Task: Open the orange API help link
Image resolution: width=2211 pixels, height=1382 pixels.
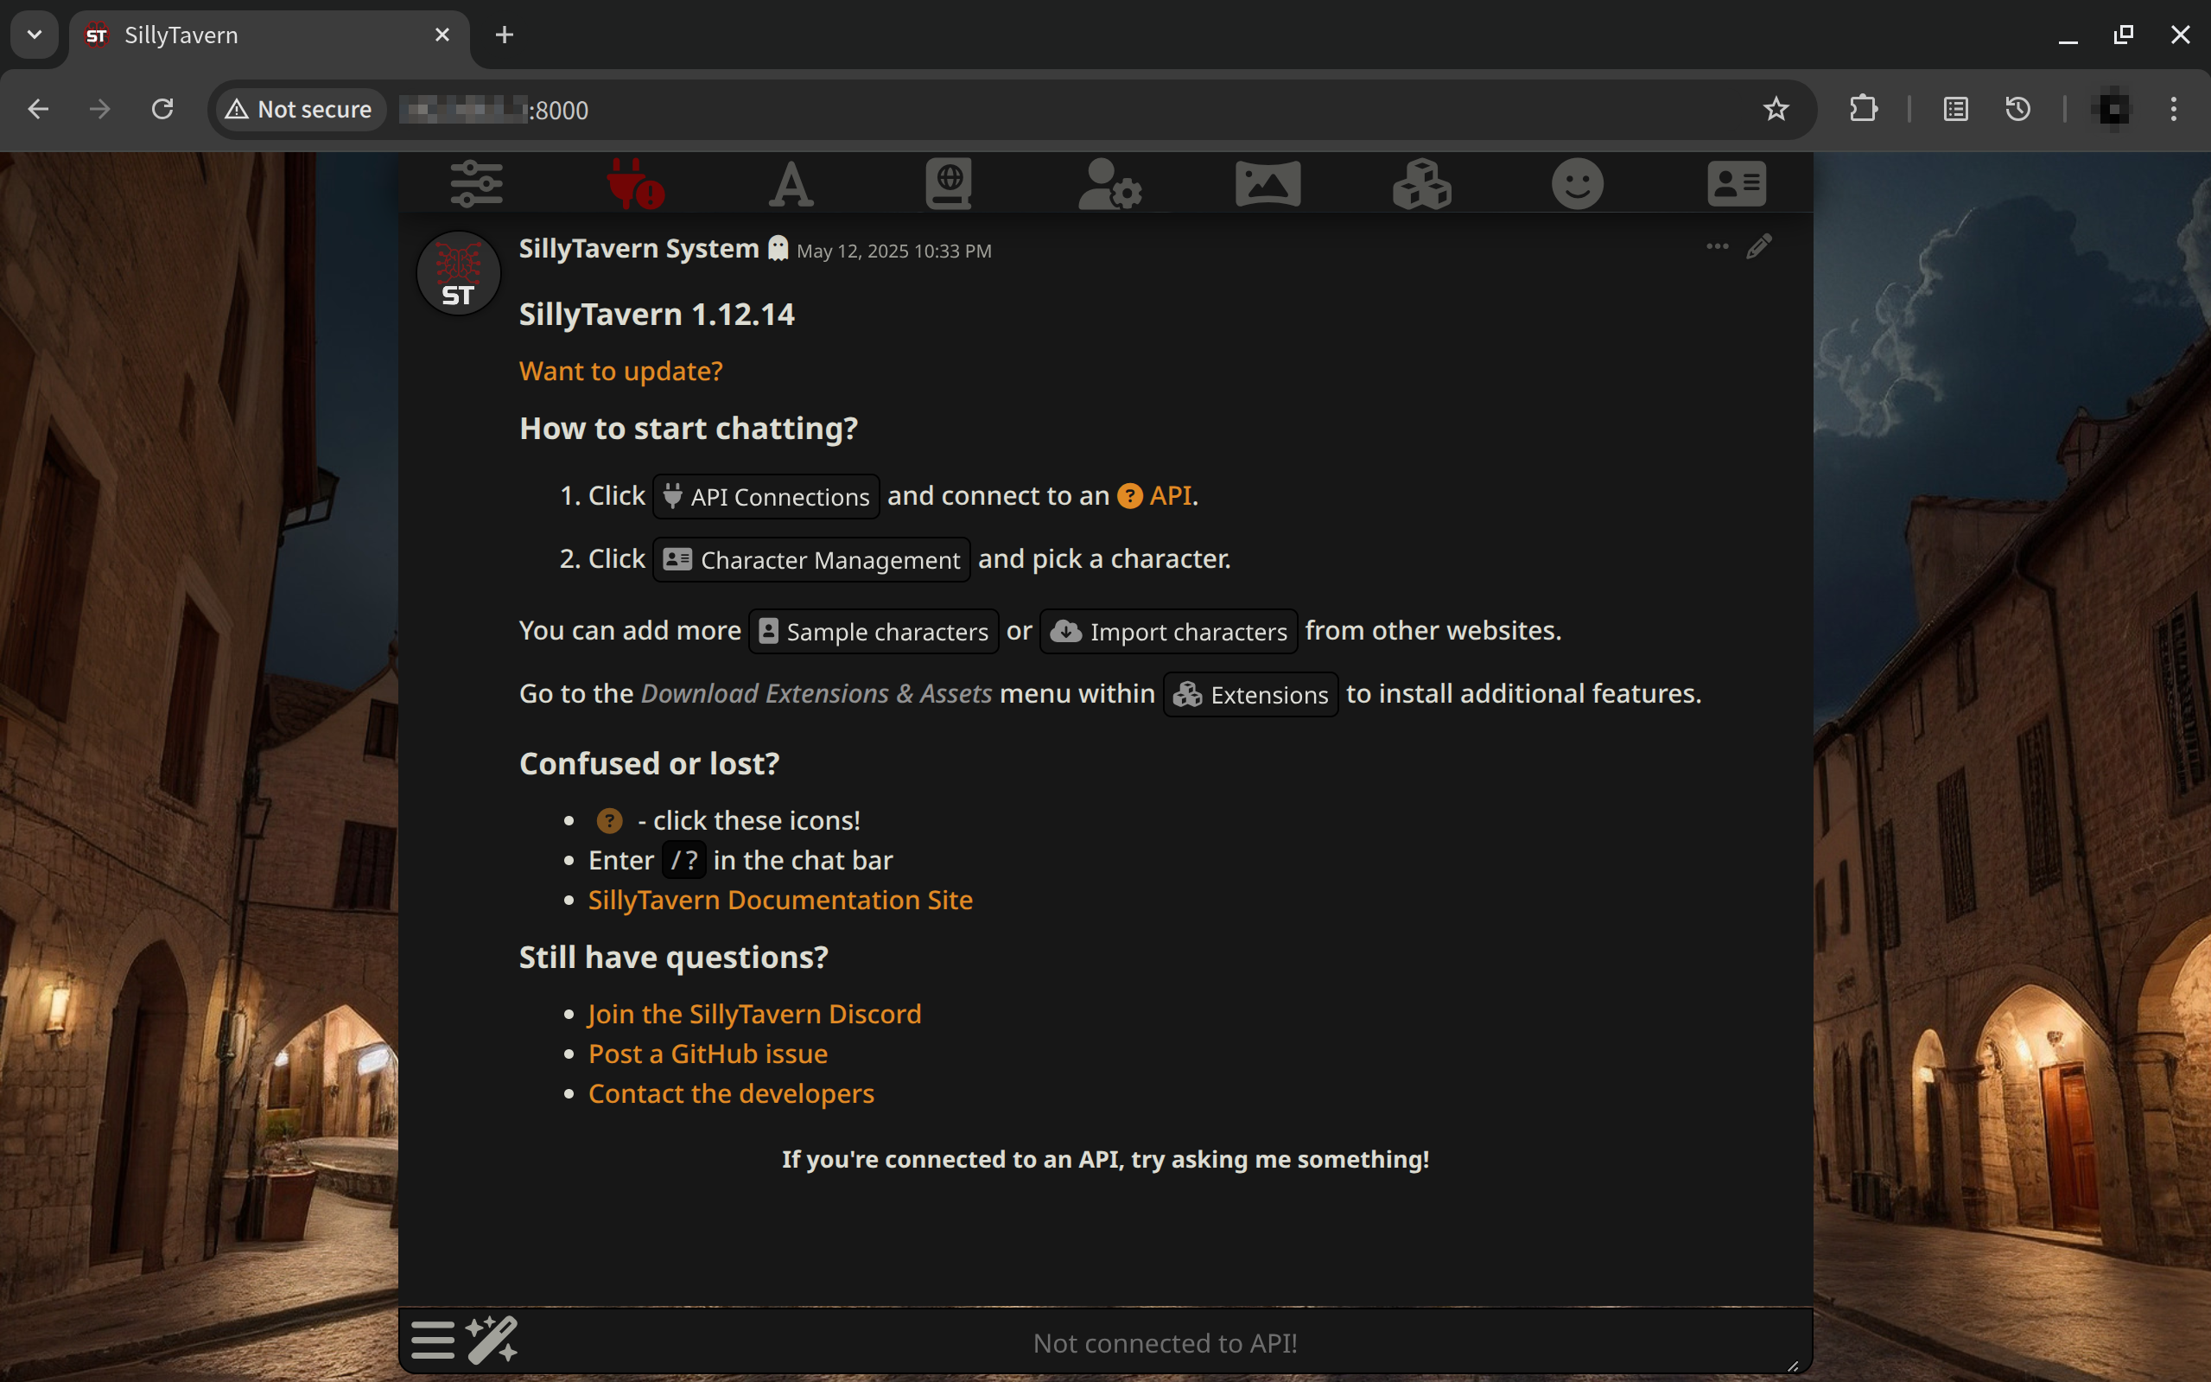Action: tap(1171, 495)
